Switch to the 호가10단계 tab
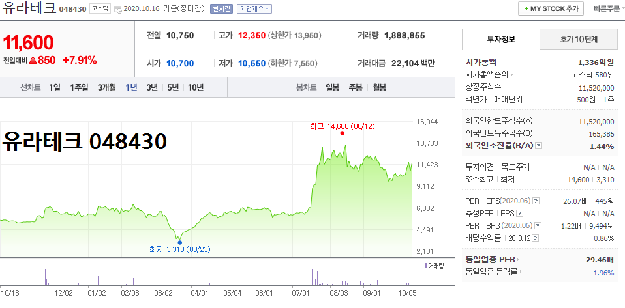 tap(579, 39)
